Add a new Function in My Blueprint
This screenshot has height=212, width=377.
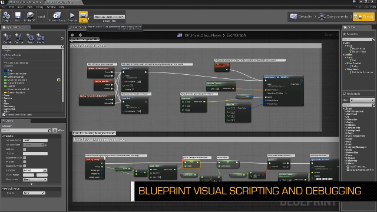(x=19, y=38)
